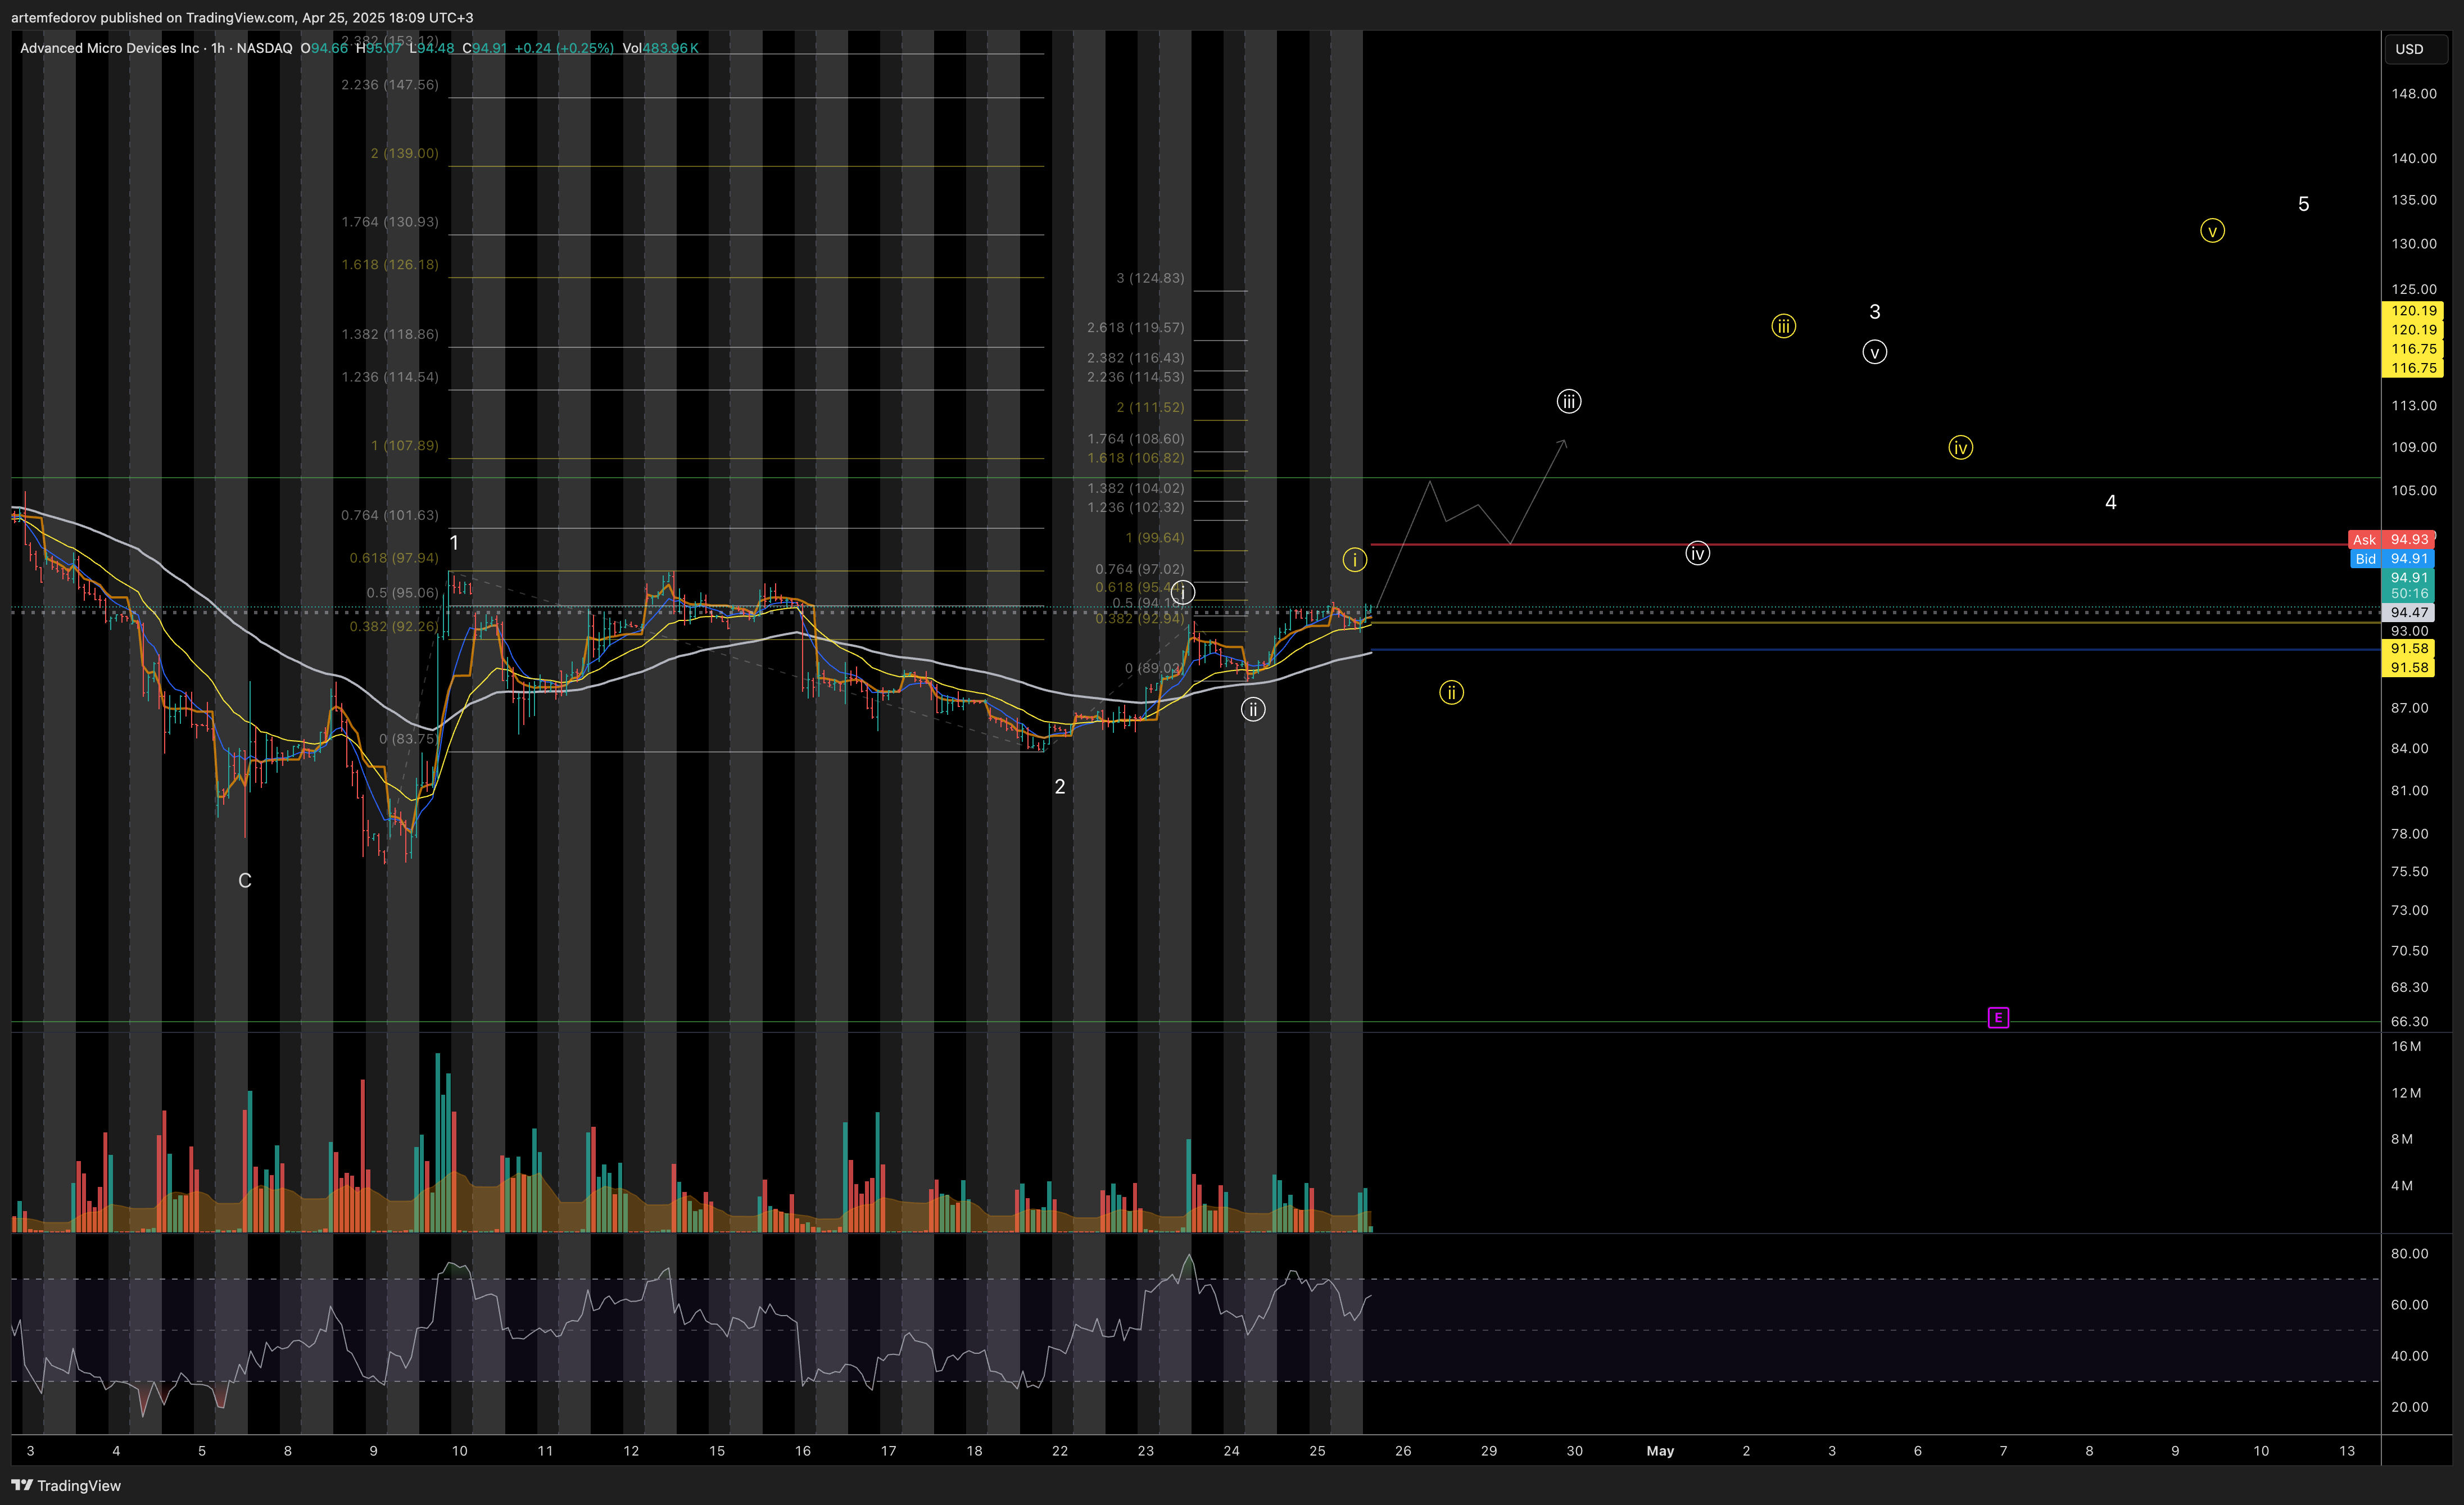Select the yellow circled iv wave label
This screenshot has height=1505, width=2464.
click(1960, 447)
